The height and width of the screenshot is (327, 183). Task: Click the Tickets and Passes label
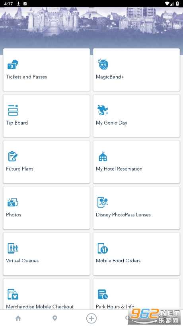click(26, 77)
